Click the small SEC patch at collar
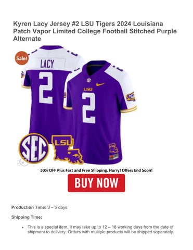The height and width of the screenshot is (250, 193). tap(89, 80)
